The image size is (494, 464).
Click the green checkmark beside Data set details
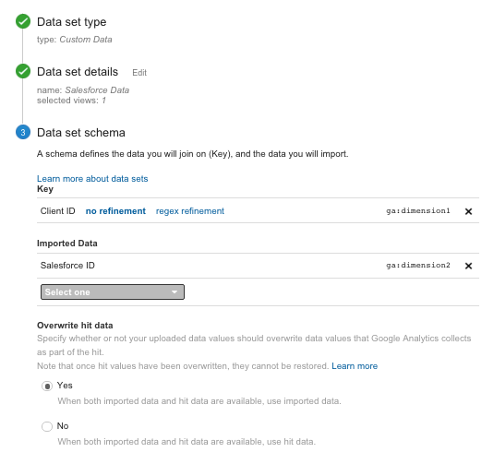click(23, 71)
